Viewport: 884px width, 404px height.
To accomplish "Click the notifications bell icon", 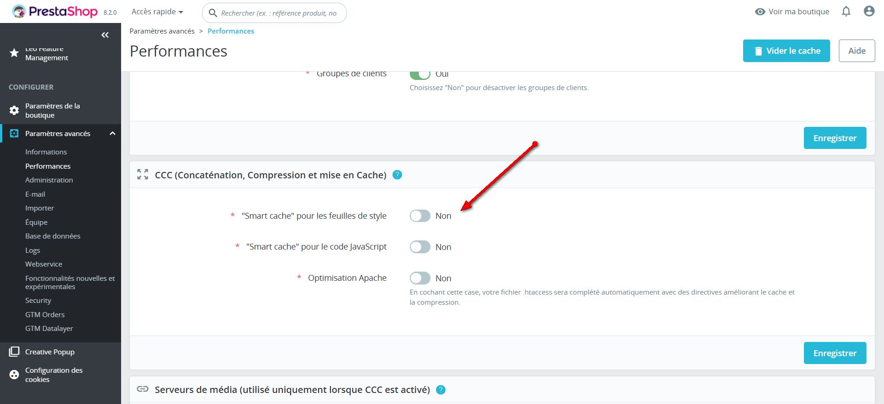I will [x=846, y=11].
